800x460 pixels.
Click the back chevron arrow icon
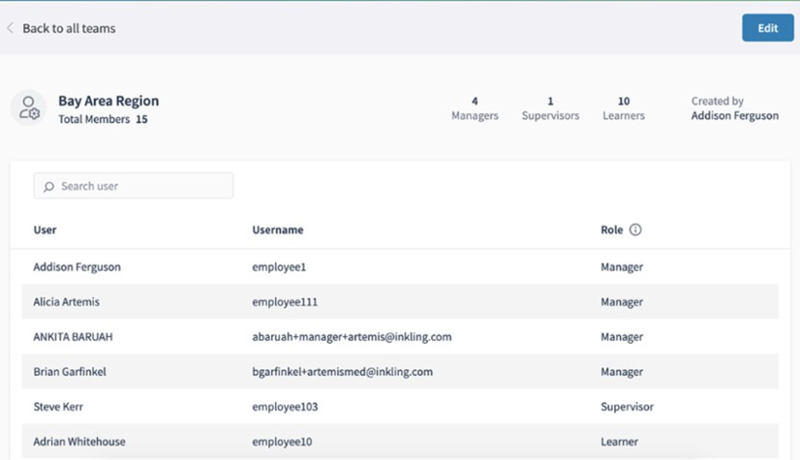pyautogui.click(x=10, y=28)
